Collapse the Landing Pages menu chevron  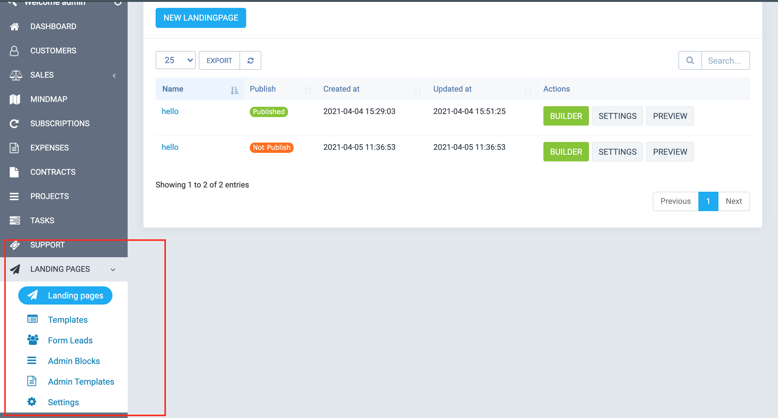click(113, 269)
